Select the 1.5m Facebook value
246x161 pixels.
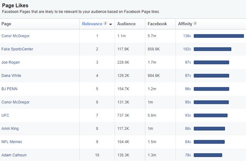[x=152, y=142]
